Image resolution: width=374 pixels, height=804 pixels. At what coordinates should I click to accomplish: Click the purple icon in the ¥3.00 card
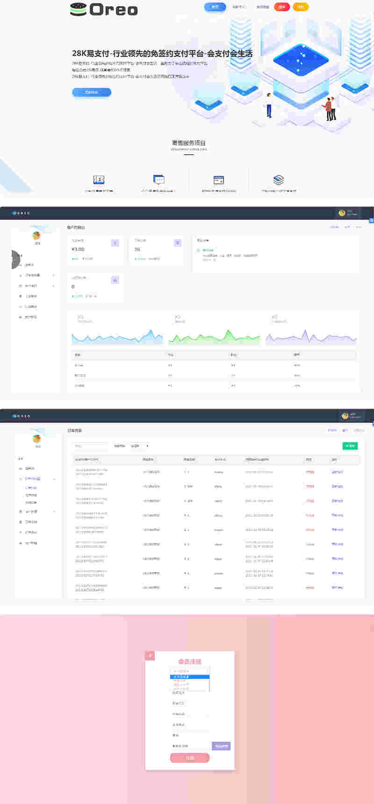(115, 243)
